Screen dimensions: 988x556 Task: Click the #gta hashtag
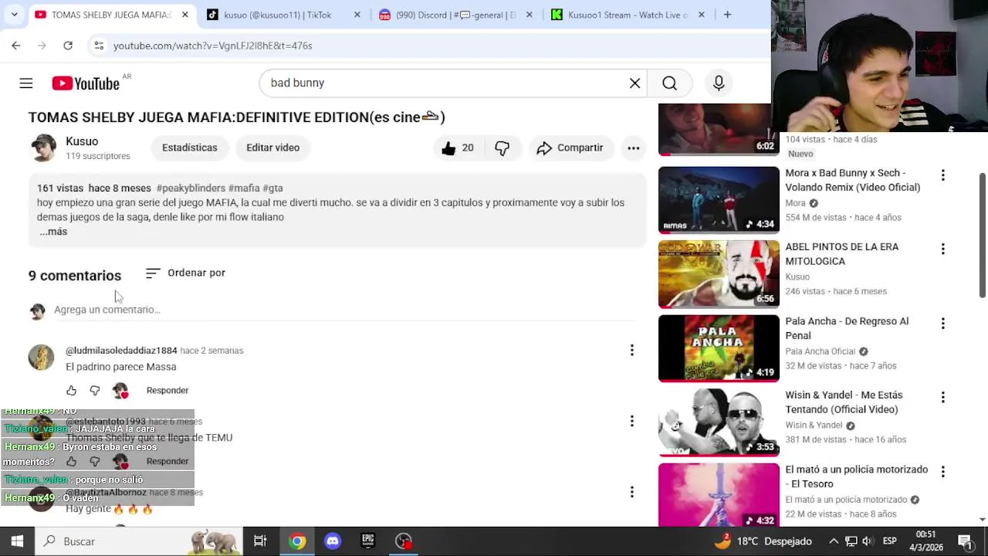[x=272, y=188]
